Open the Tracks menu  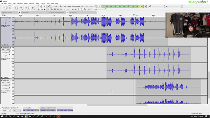click(x=26, y=4)
